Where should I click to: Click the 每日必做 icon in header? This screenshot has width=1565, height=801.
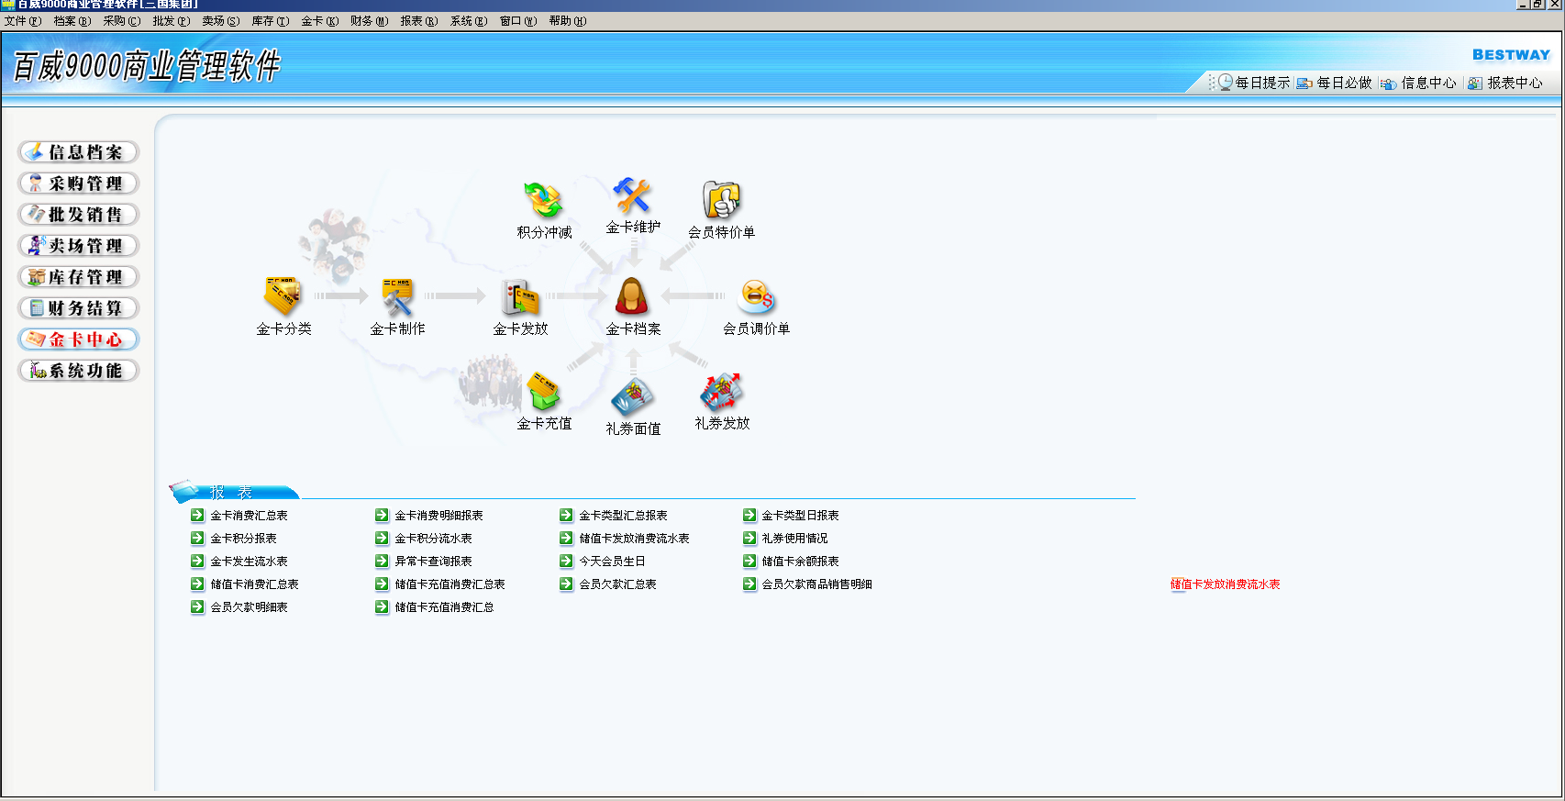point(1304,83)
